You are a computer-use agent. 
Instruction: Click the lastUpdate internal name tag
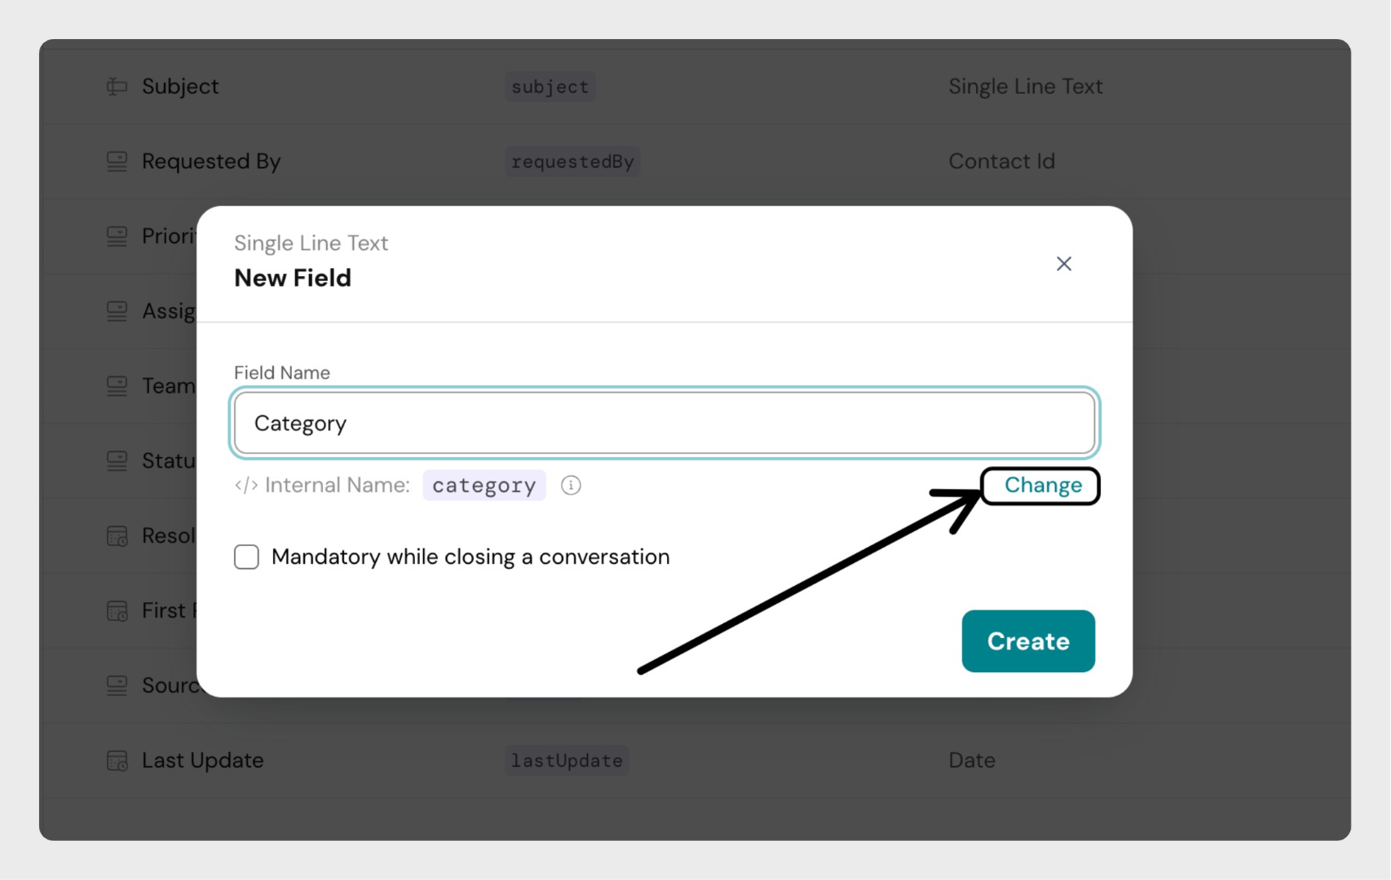click(x=567, y=761)
